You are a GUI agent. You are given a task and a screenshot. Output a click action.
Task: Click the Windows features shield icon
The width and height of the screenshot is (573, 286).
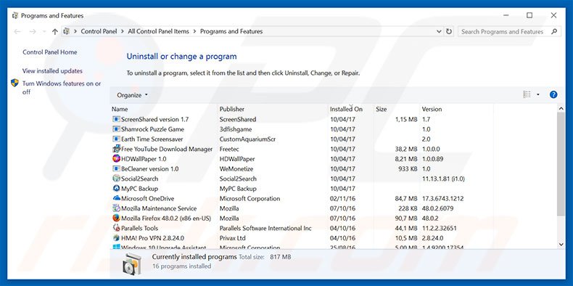click(x=15, y=83)
